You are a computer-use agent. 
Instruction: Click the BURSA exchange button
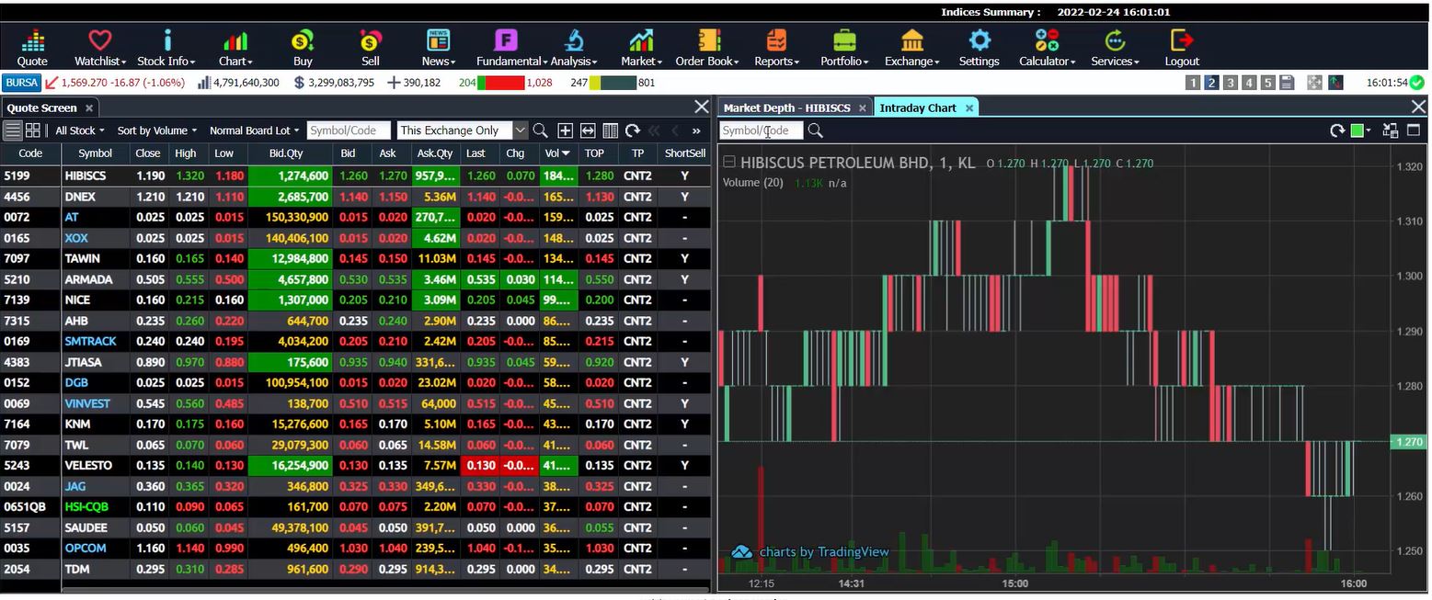pyautogui.click(x=21, y=83)
